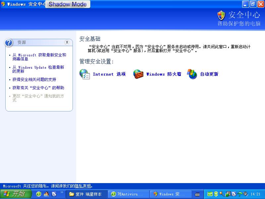Viewport: 265px width, 199px height.
Task: Launch the green browser quick launch icon
Action: pos(39,194)
